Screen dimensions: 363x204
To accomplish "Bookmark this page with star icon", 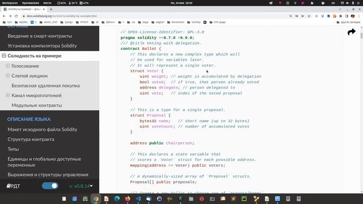I will click(x=309, y=16).
